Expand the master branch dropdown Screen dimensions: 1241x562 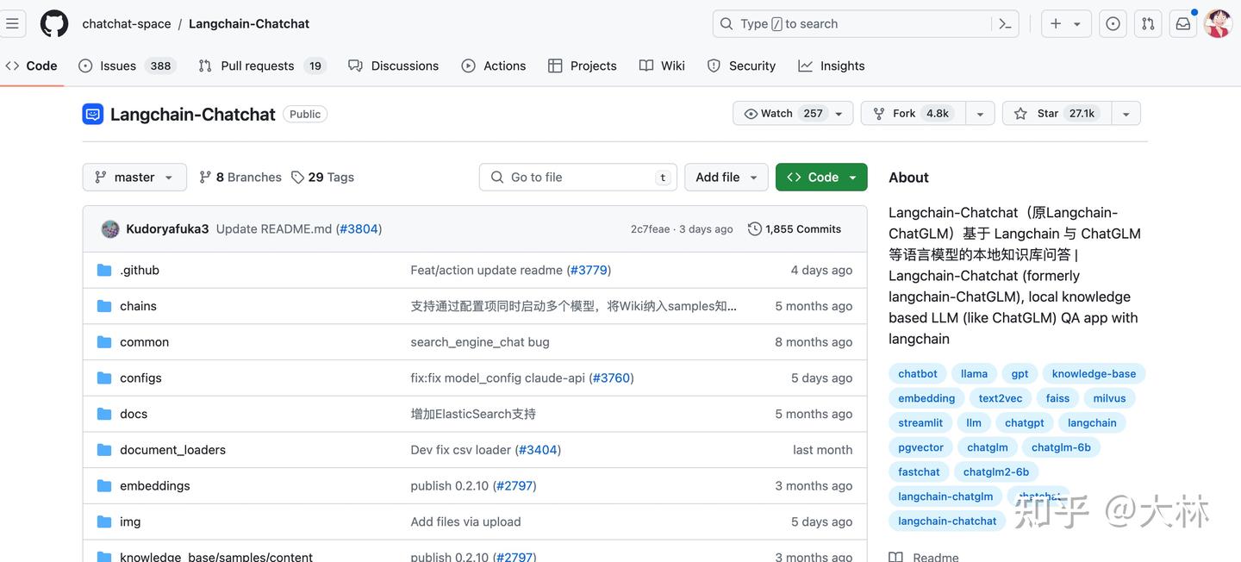[134, 178]
